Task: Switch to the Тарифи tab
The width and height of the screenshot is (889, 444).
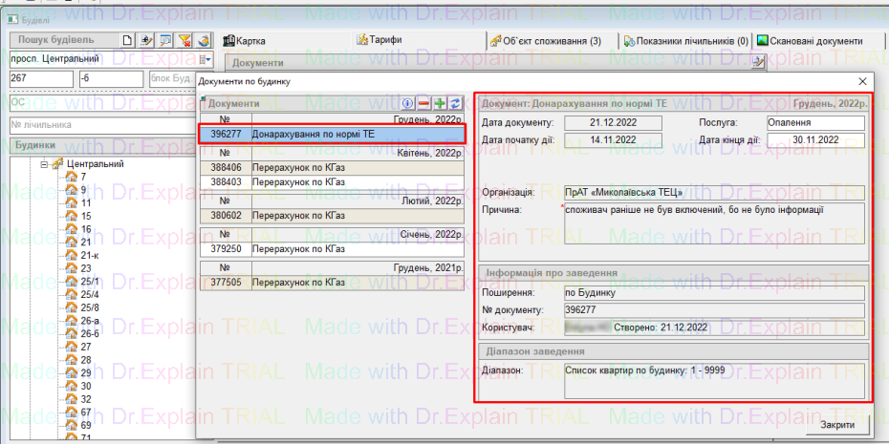Action: 379,40
